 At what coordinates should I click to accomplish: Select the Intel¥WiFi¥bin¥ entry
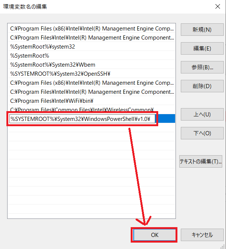pyautogui.click(x=92, y=101)
